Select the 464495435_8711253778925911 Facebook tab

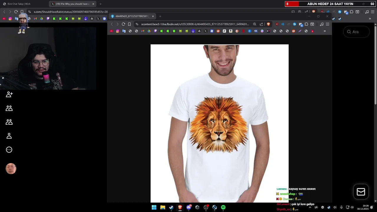pyautogui.click(x=132, y=16)
